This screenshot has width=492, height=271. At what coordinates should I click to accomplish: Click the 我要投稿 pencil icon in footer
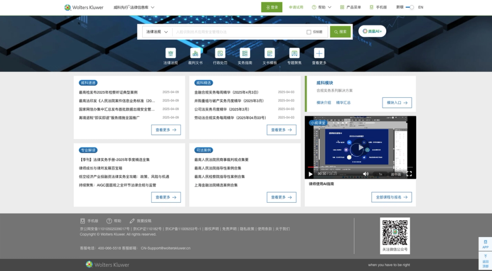[132, 221]
